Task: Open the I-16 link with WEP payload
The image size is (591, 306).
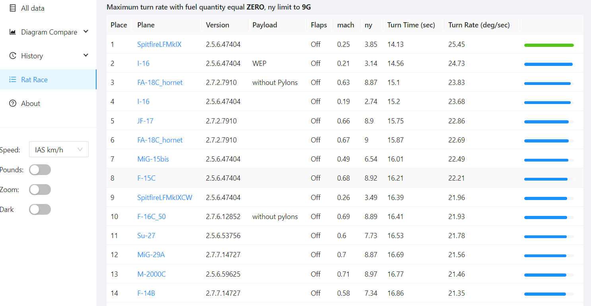Action: (x=143, y=64)
